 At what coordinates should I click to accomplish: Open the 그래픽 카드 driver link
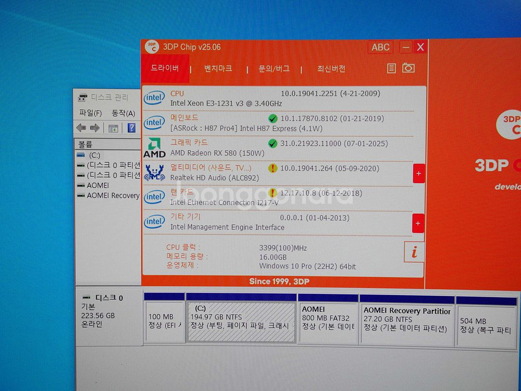[189, 142]
